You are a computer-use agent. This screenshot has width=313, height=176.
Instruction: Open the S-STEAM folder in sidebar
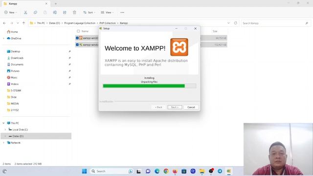(14, 90)
